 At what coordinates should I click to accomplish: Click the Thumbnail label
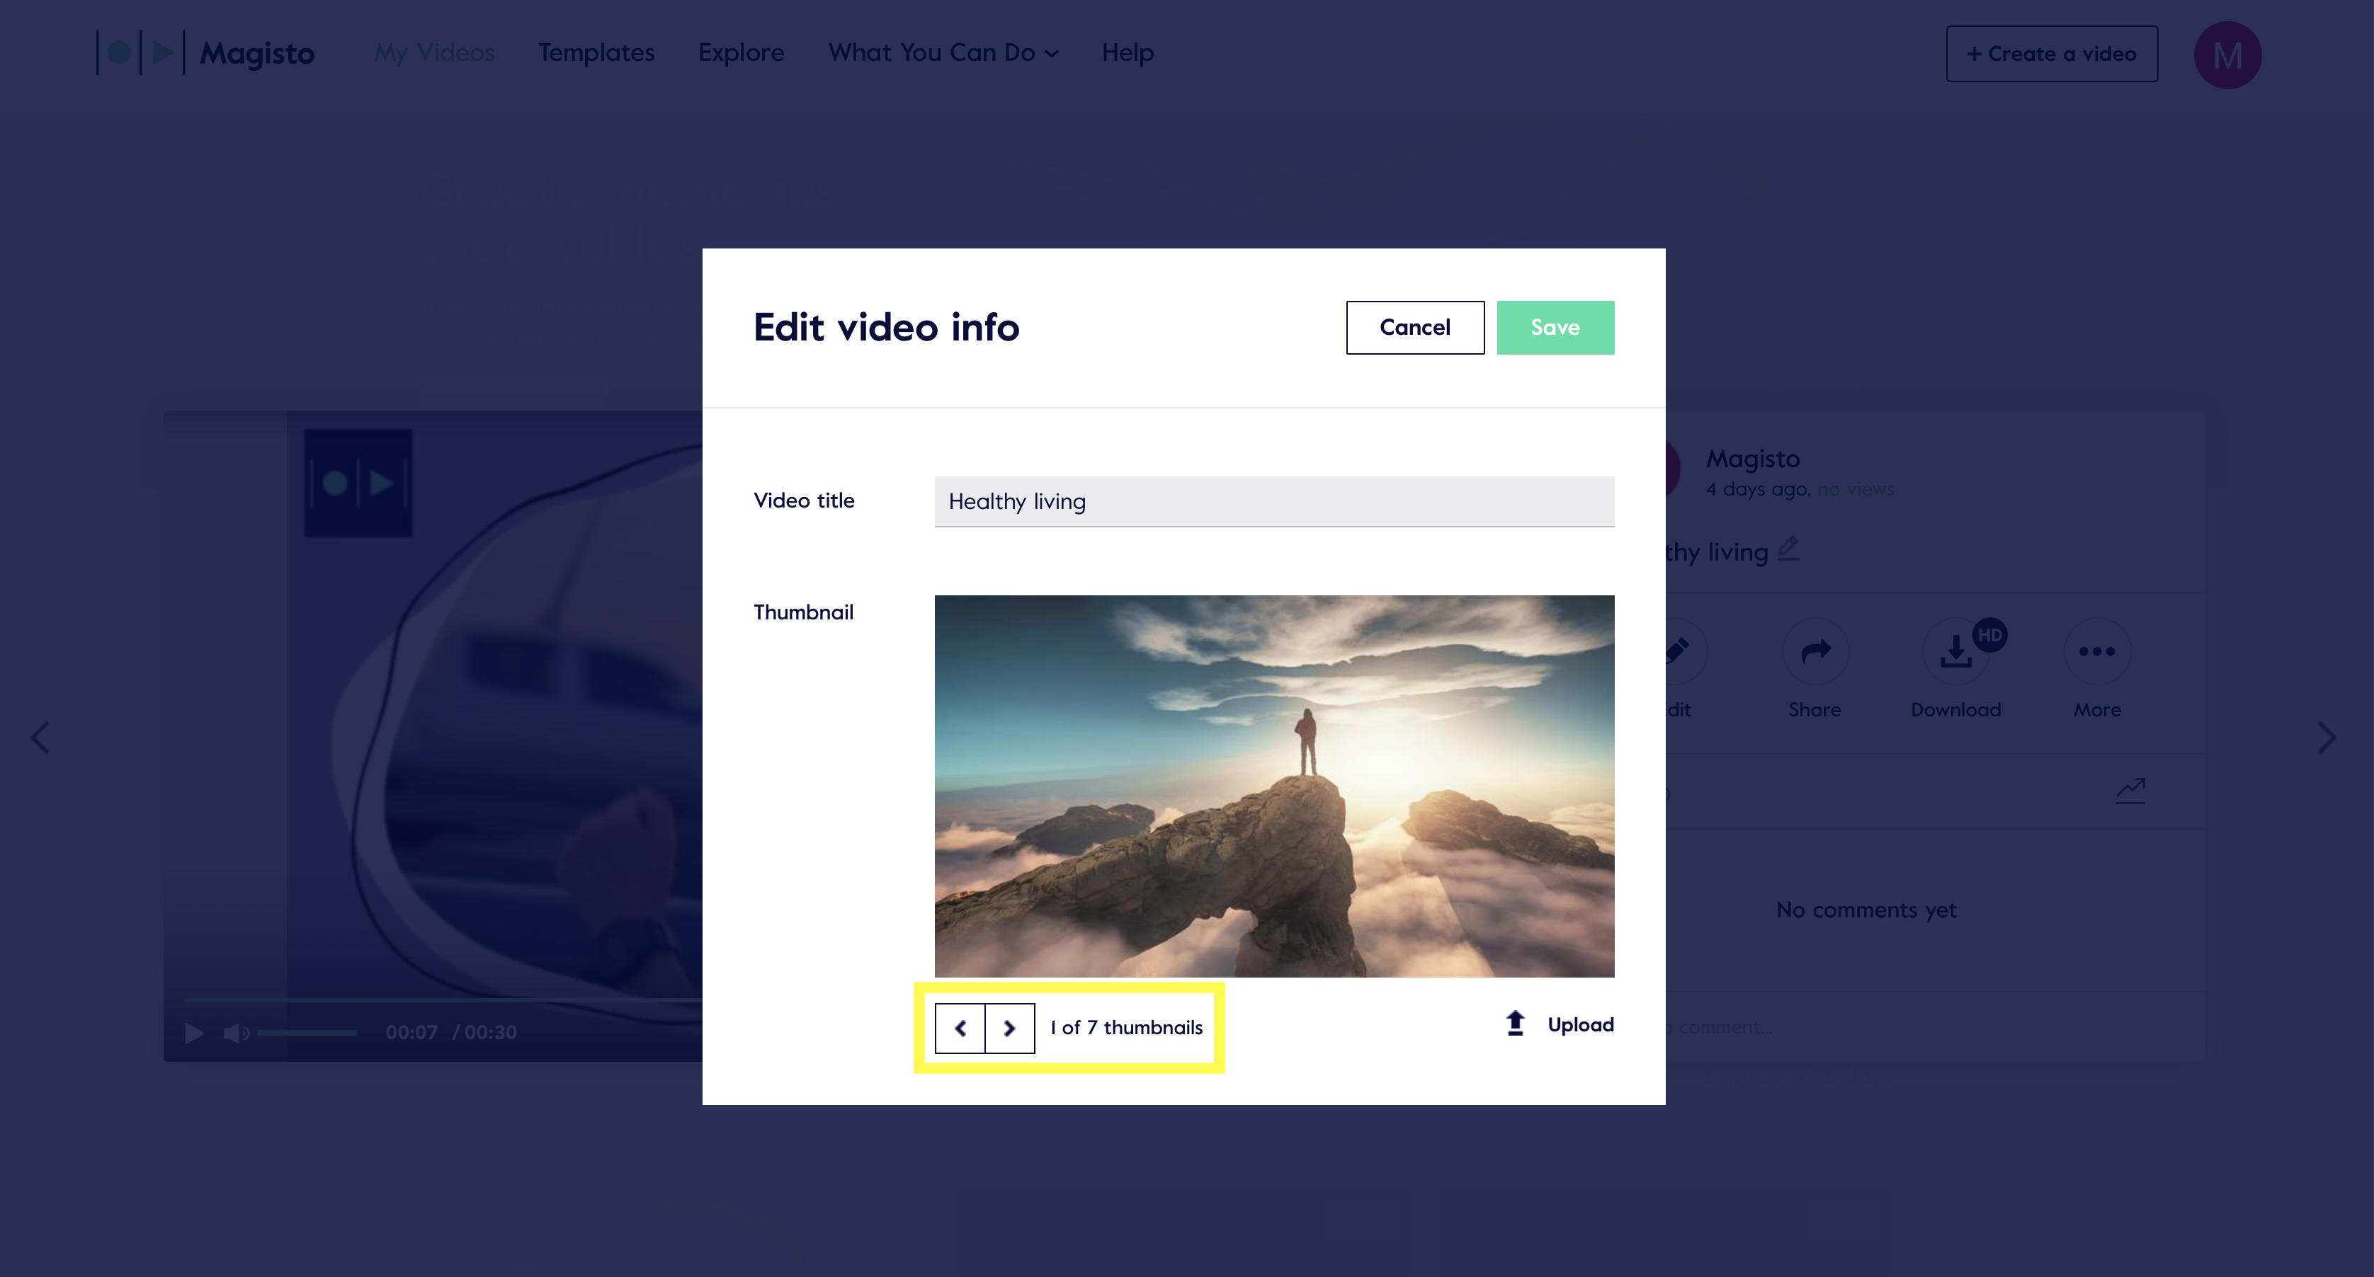click(802, 612)
